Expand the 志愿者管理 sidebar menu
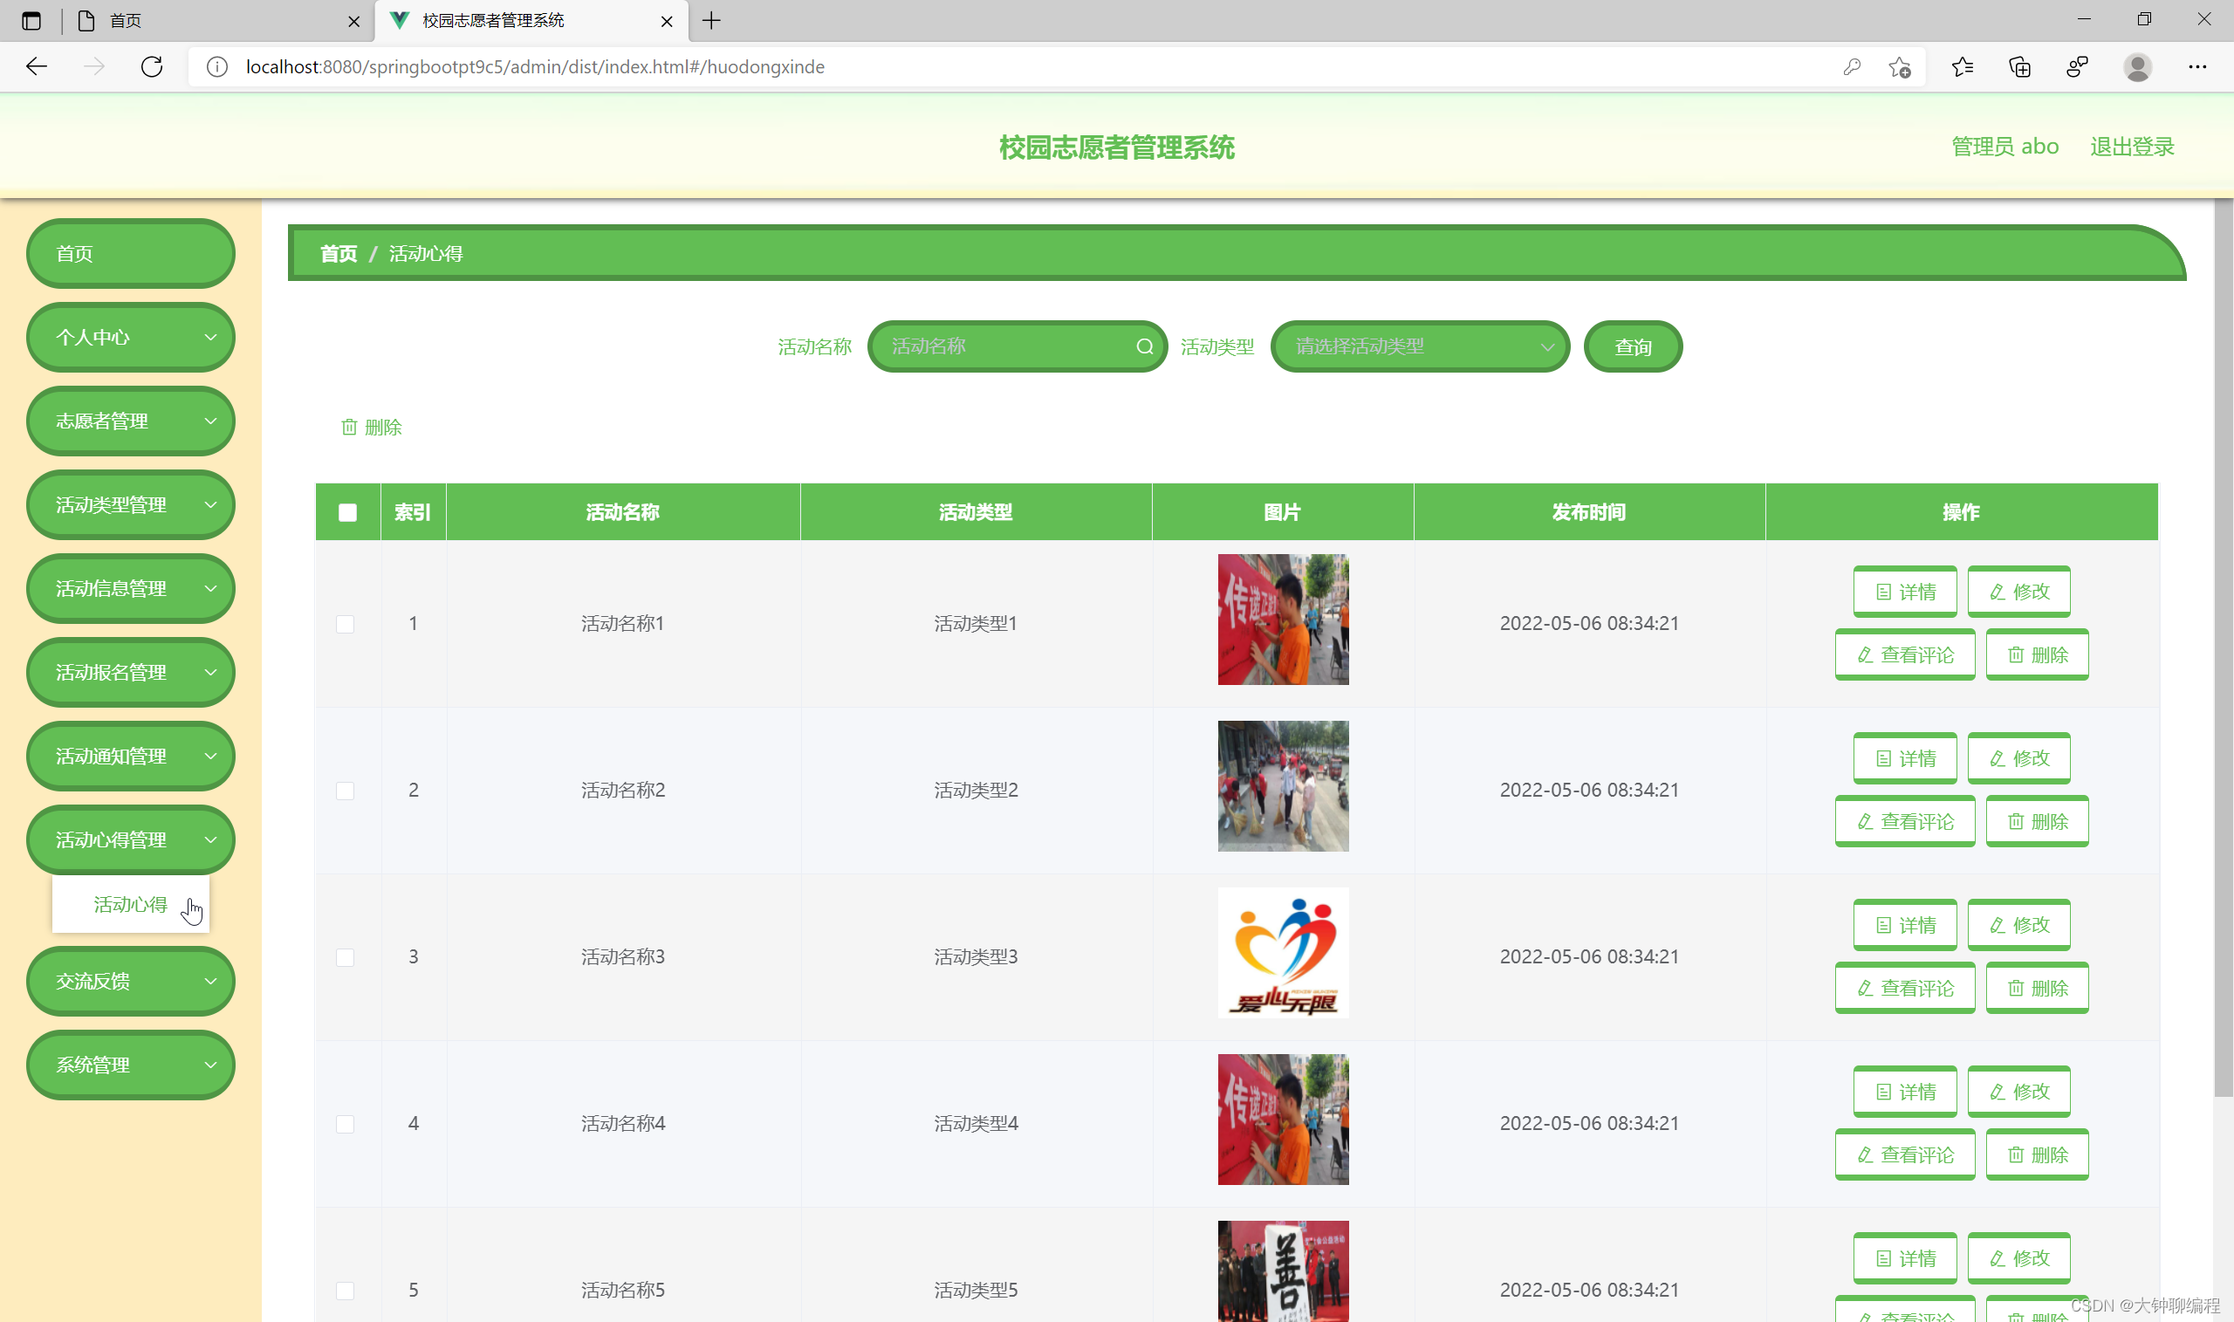 tap(131, 421)
